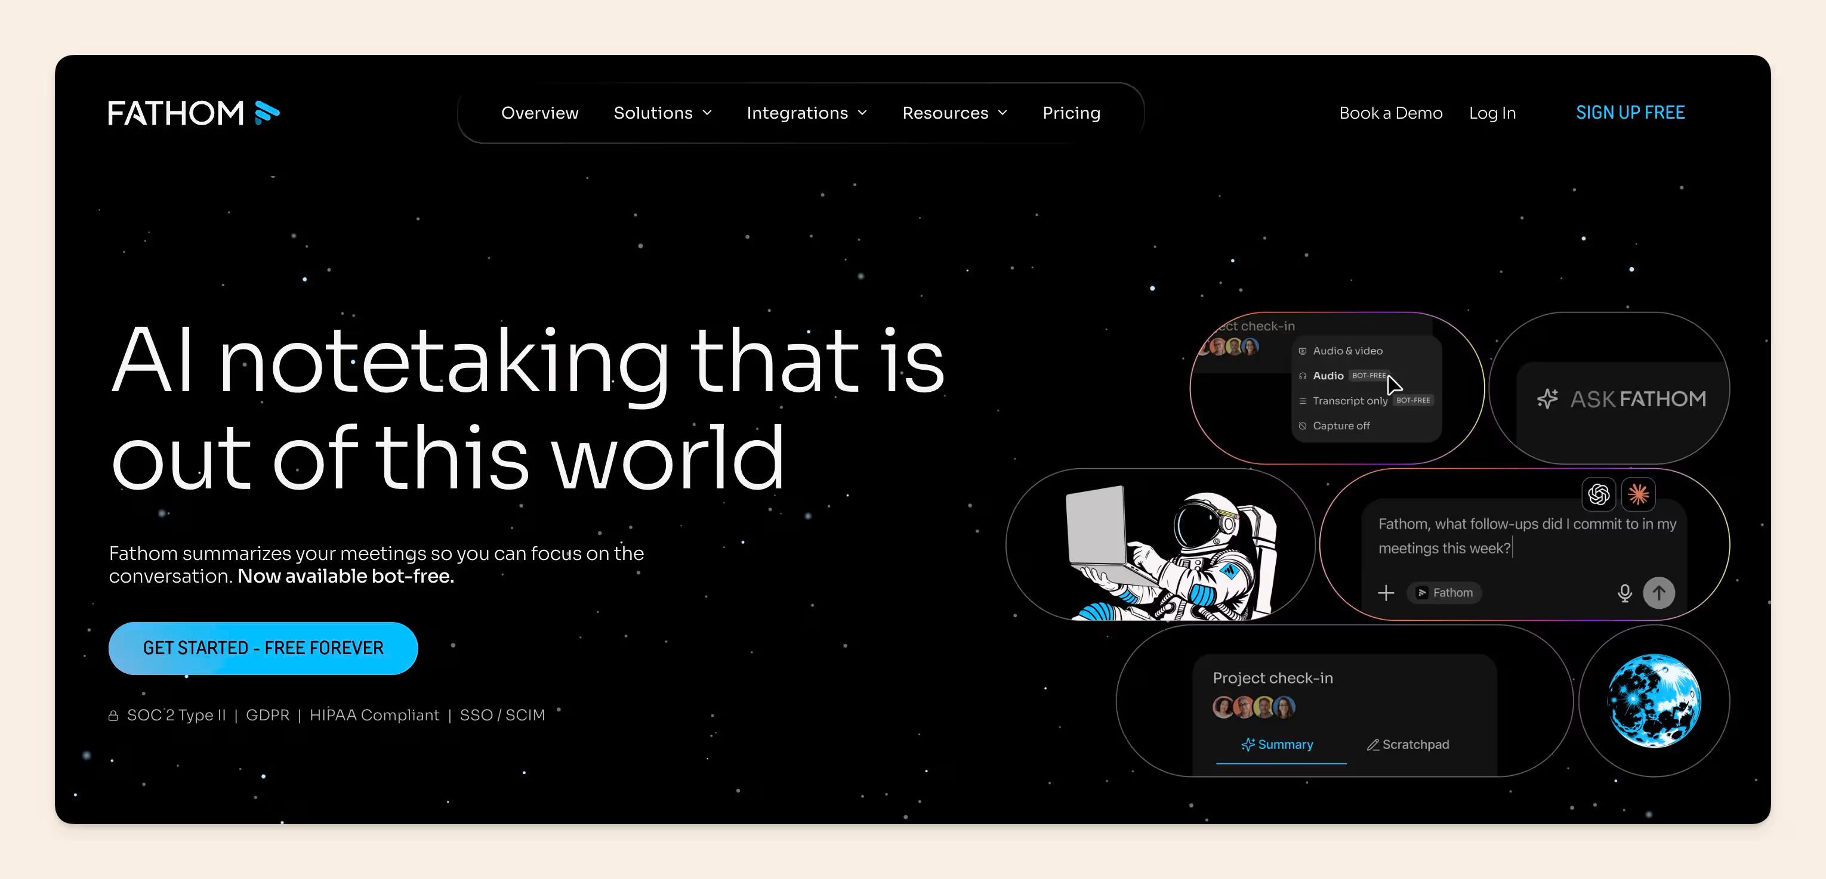Click the last participant avatar in Project check-in
1826x879 pixels.
coord(1284,707)
